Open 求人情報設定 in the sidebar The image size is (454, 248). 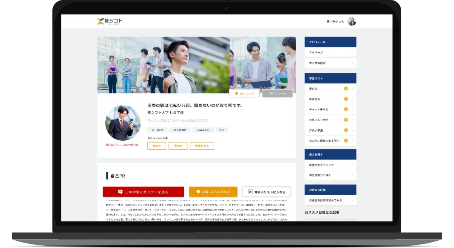(x=330, y=63)
